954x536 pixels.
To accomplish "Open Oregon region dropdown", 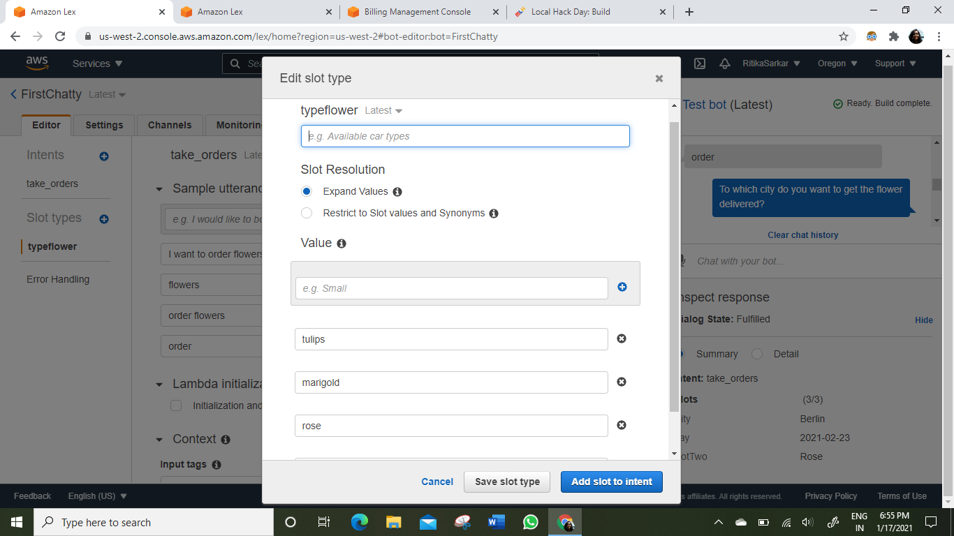I will (837, 64).
